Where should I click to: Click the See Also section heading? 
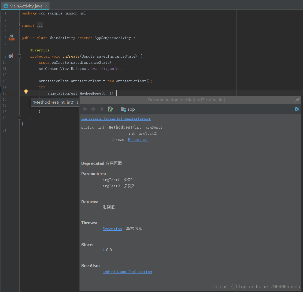[90, 266]
